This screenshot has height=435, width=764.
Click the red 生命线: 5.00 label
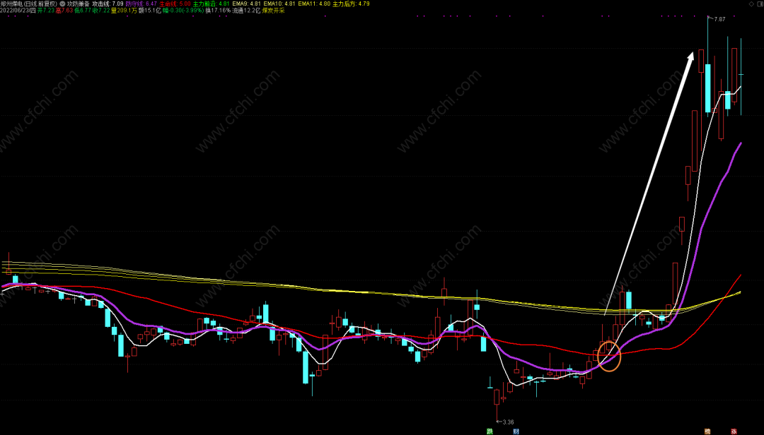pyautogui.click(x=175, y=4)
